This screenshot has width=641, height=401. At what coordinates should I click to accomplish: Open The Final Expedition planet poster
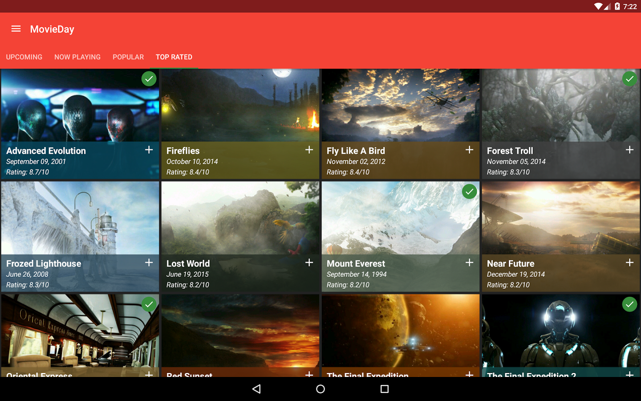(401, 331)
